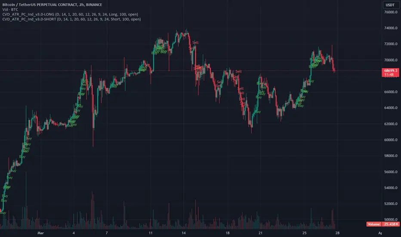
Task: Click the 25.438K volume value tag
Action: 391,224
